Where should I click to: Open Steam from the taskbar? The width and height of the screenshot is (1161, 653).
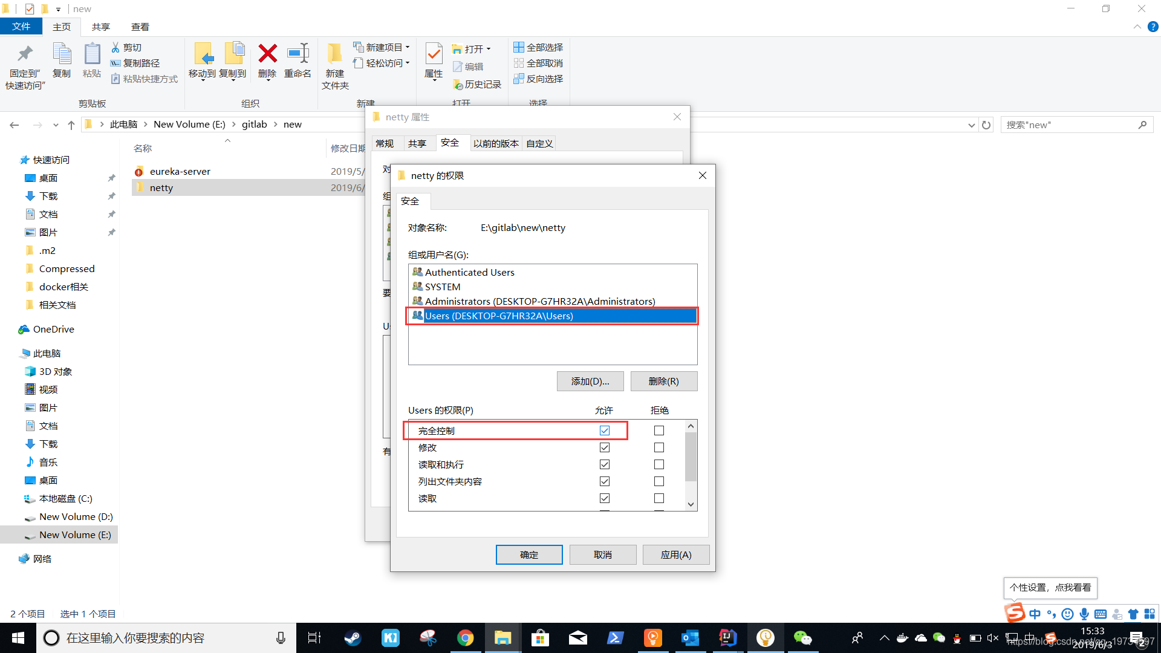coord(353,638)
